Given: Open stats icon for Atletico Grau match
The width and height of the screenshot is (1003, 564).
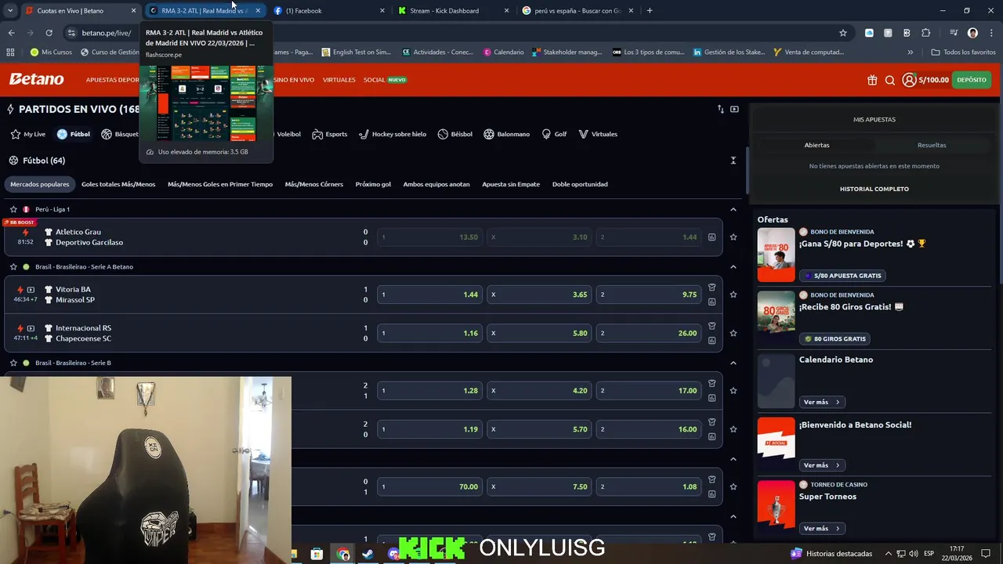Looking at the screenshot, I should coord(712,237).
